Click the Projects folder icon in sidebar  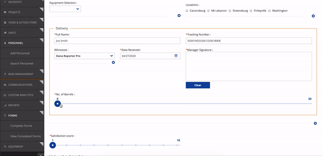(5, 12)
